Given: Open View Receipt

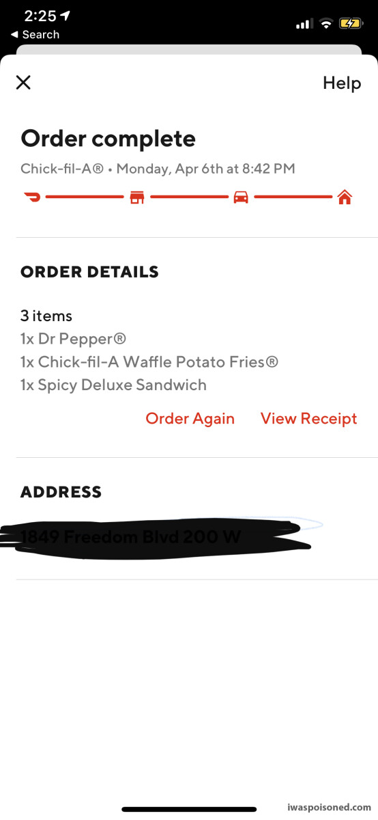Looking at the screenshot, I should (x=309, y=419).
